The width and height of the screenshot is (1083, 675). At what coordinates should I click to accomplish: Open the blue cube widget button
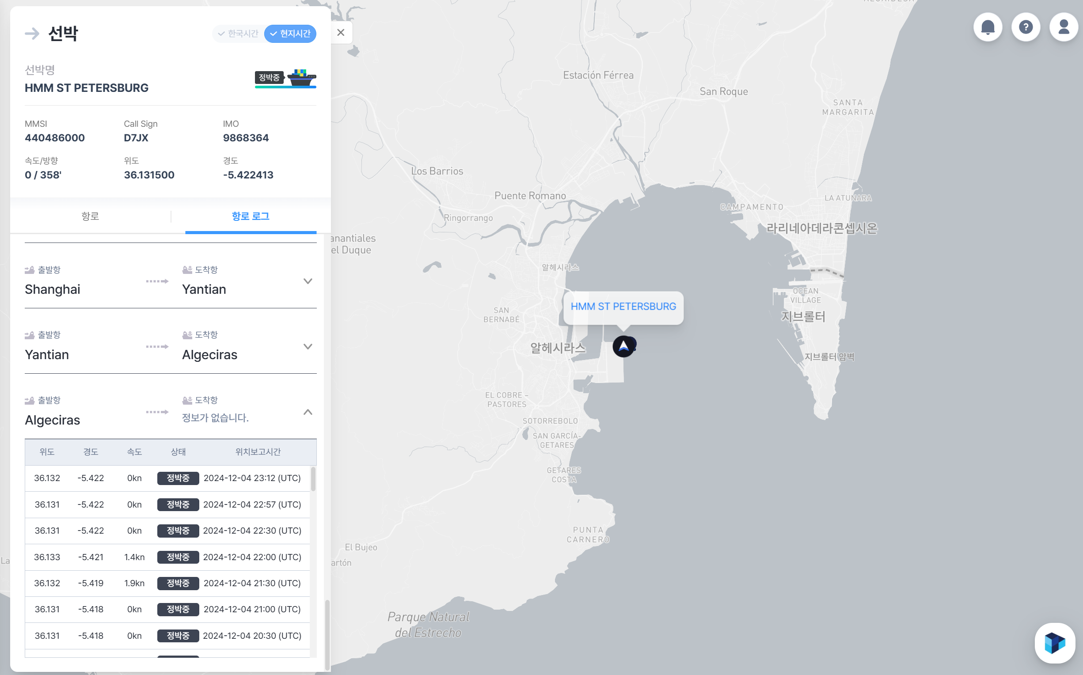[x=1055, y=643]
